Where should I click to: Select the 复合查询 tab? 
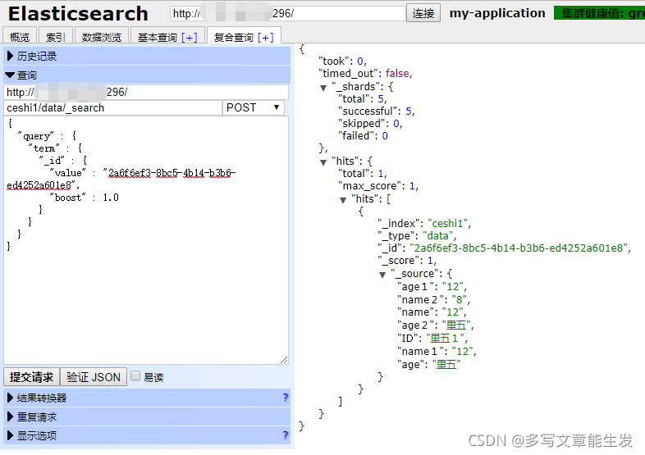coord(234,38)
